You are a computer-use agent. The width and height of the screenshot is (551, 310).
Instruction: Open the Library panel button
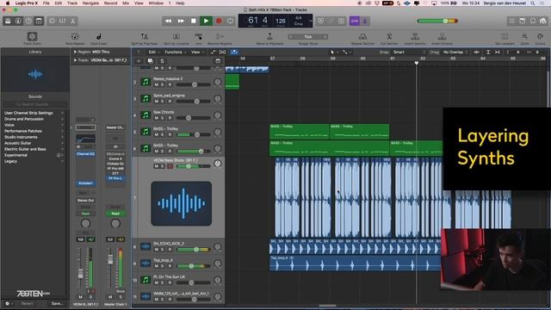8,21
